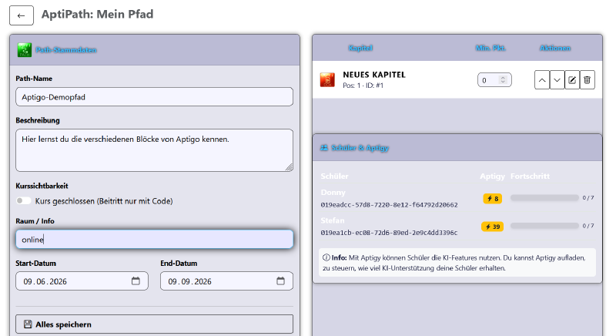
Task: Click Donny's Aptigy badge showing 8
Action: click(493, 199)
